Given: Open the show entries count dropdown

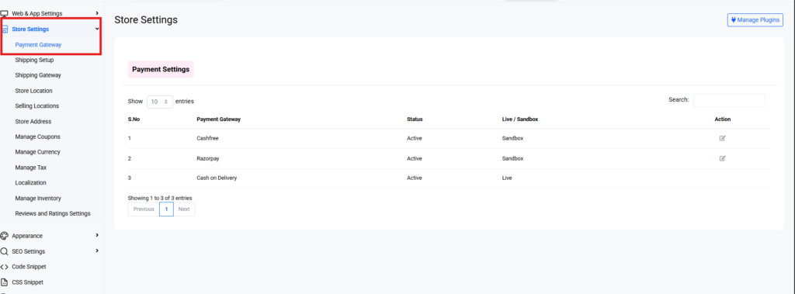Looking at the screenshot, I should tap(160, 102).
